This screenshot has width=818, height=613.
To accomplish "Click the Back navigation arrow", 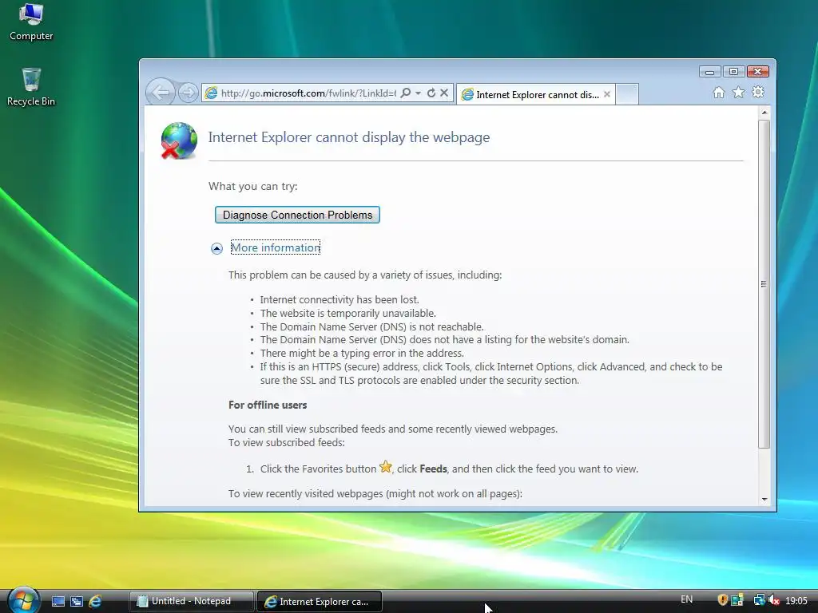I will [160, 93].
